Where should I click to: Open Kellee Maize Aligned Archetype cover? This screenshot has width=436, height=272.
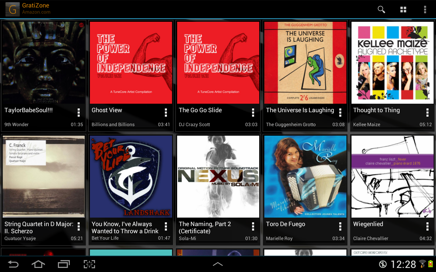(x=393, y=63)
